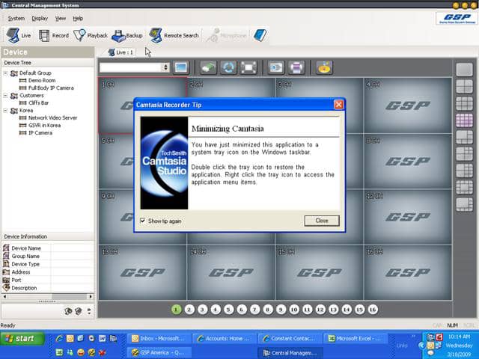Collapse the Korea tree node
479x359 pixels.
click(6, 111)
